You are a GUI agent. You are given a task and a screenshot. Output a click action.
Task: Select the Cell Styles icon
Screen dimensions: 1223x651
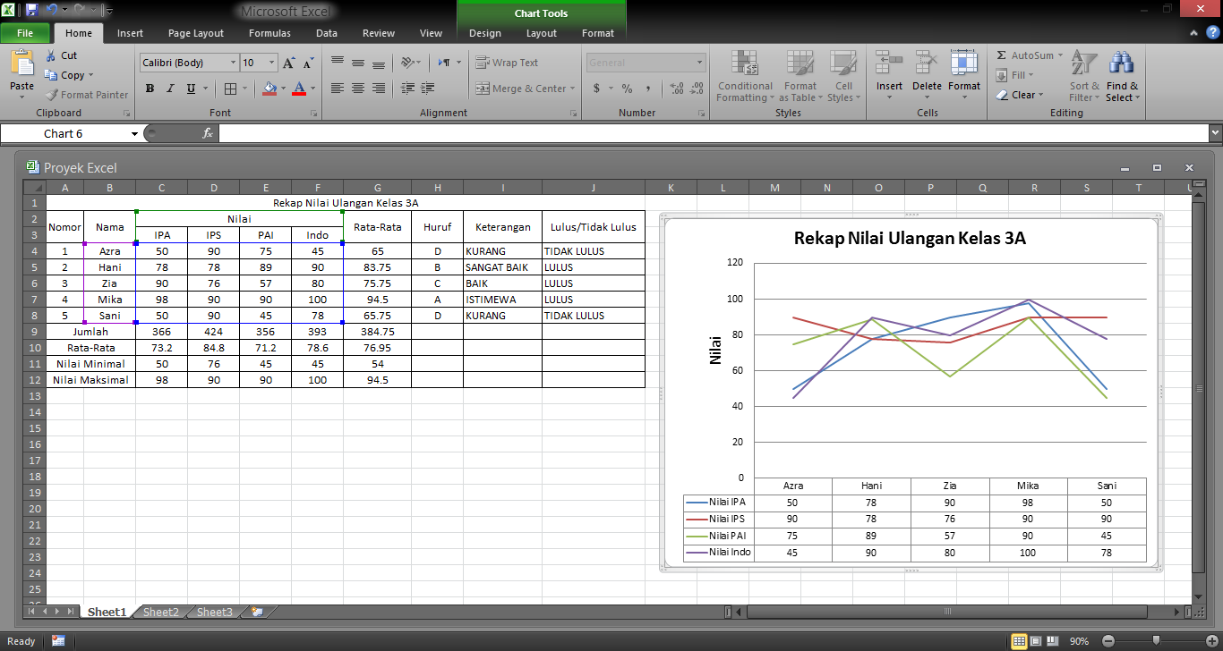[843, 78]
